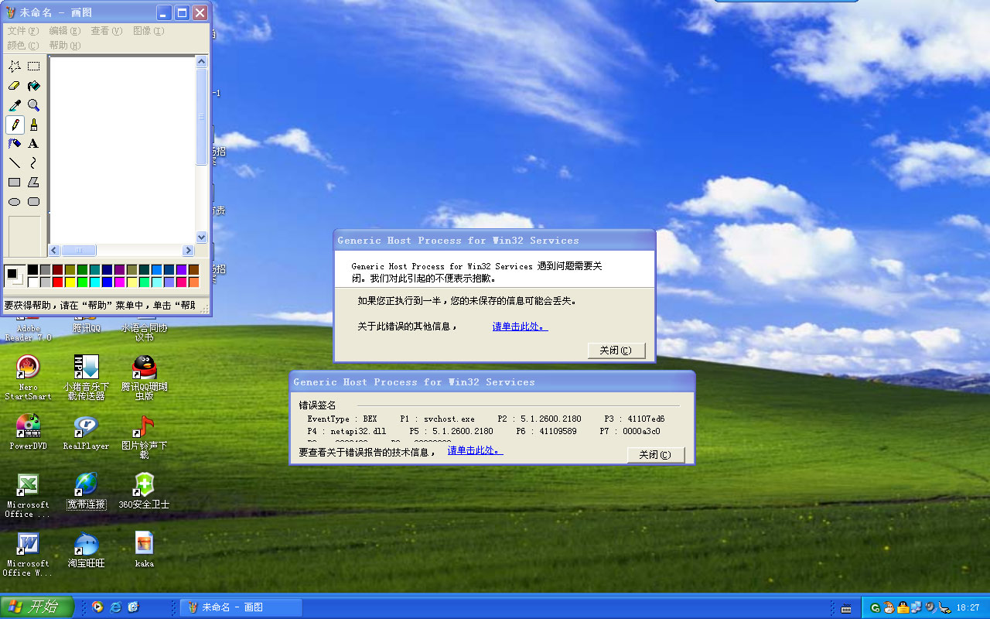Viewport: 990px width, 619px height.
Task: Click the Paint canvas scroll-right arrow
Action: [x=187, y=250]
